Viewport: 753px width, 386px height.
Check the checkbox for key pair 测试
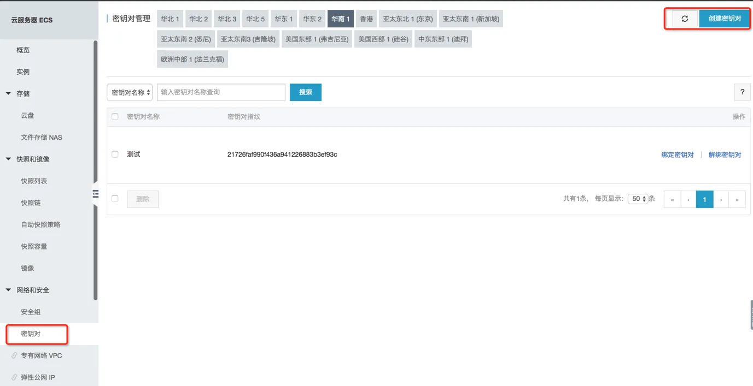pos(115,154)
